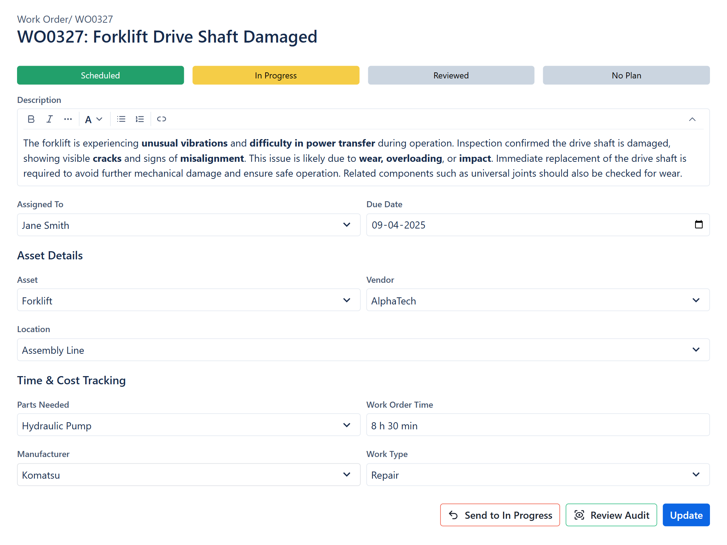Select the In Progress status step
Viewport: 727px width, 545px height.
click(276, 75)
